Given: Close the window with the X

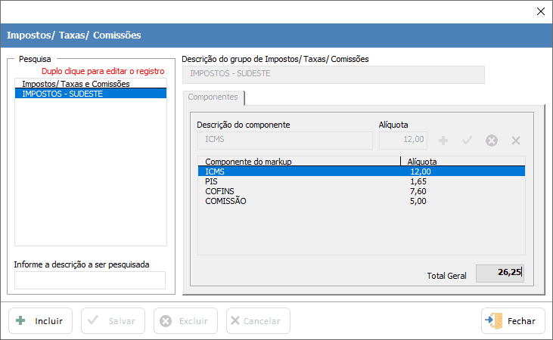Looking at the screenshot, I should 541,11.
